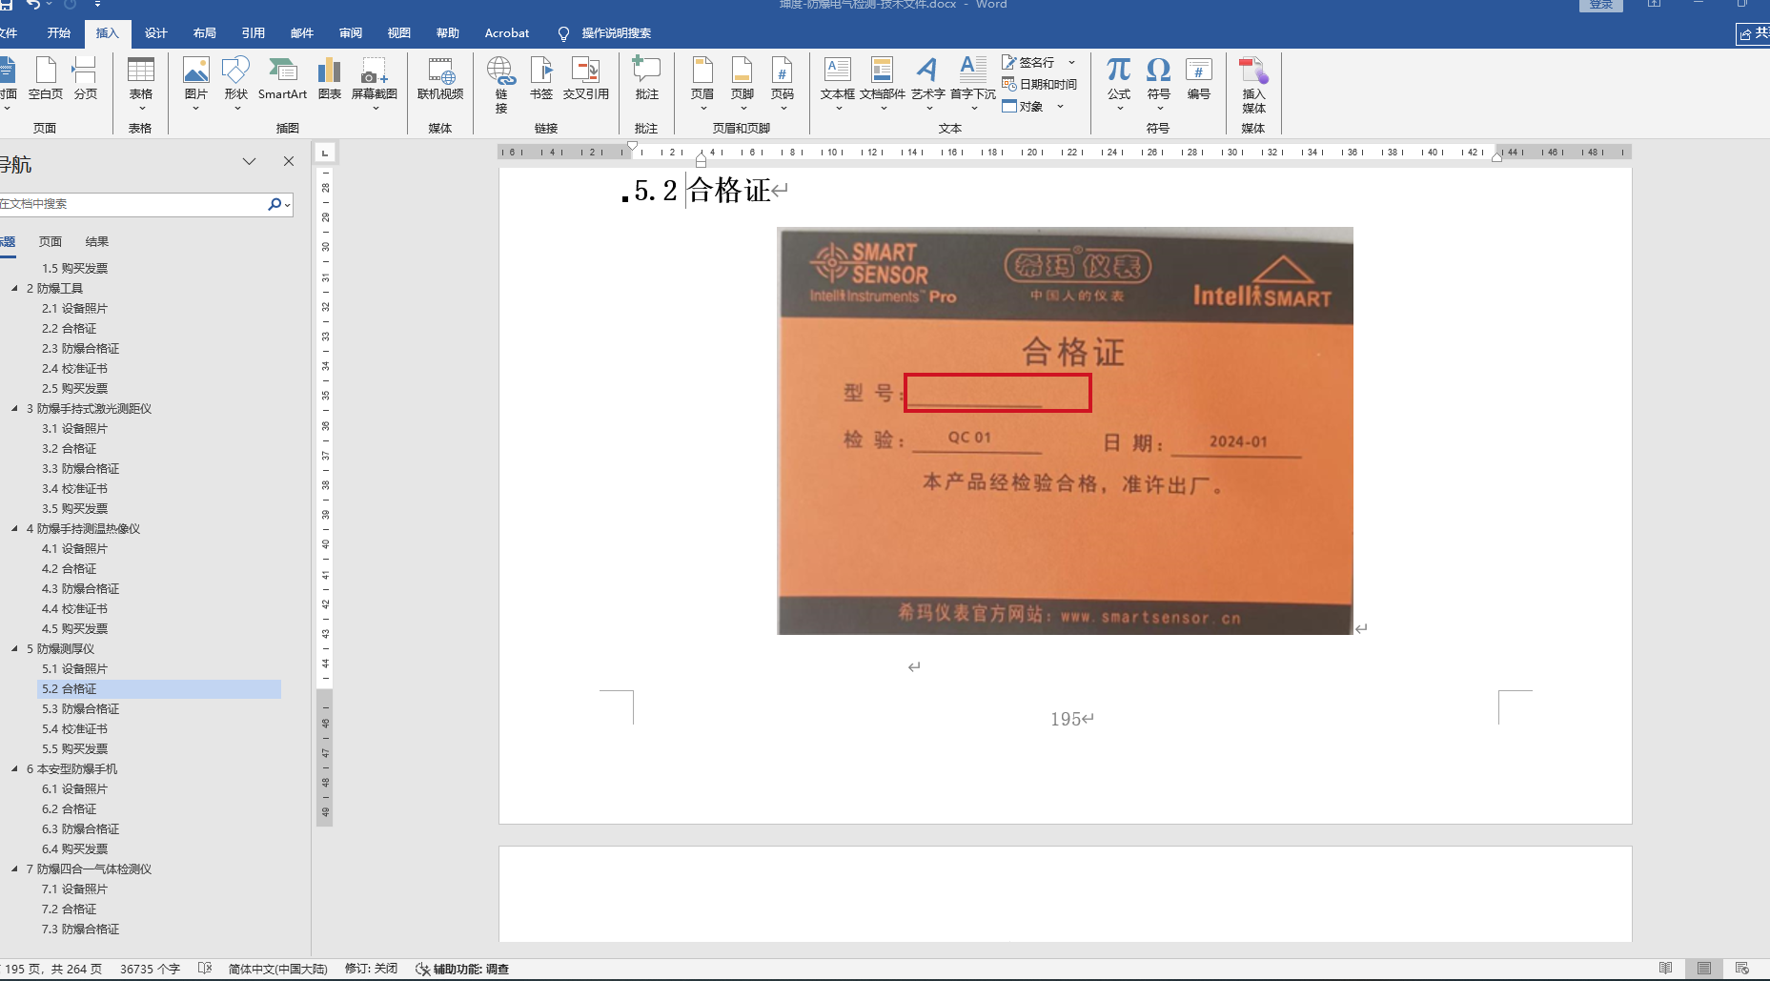Insert date and time (日期和时间)

(1040, 84)
